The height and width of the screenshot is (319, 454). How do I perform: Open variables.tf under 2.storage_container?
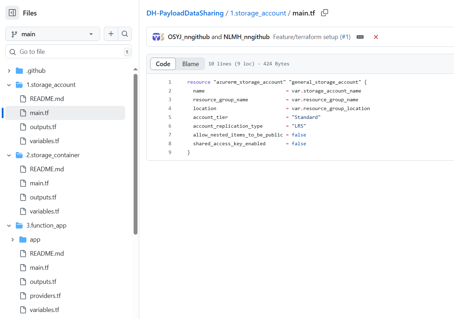point(44,211)
